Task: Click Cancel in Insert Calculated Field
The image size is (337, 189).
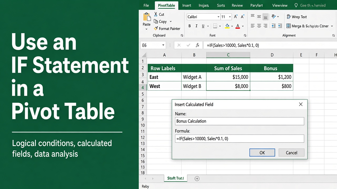Action: pyautogui.click(x=291, y=153)
